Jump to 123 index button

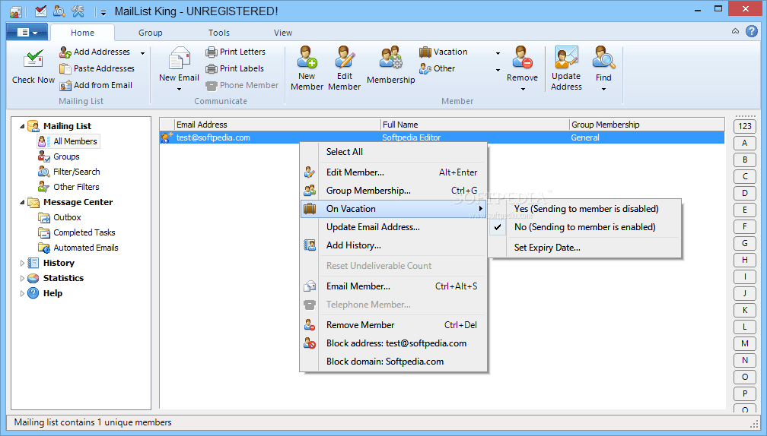pyautogui.click(x=744, y=126)
